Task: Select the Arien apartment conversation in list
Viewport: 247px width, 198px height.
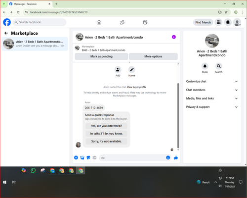Action: tap(35, 44)
